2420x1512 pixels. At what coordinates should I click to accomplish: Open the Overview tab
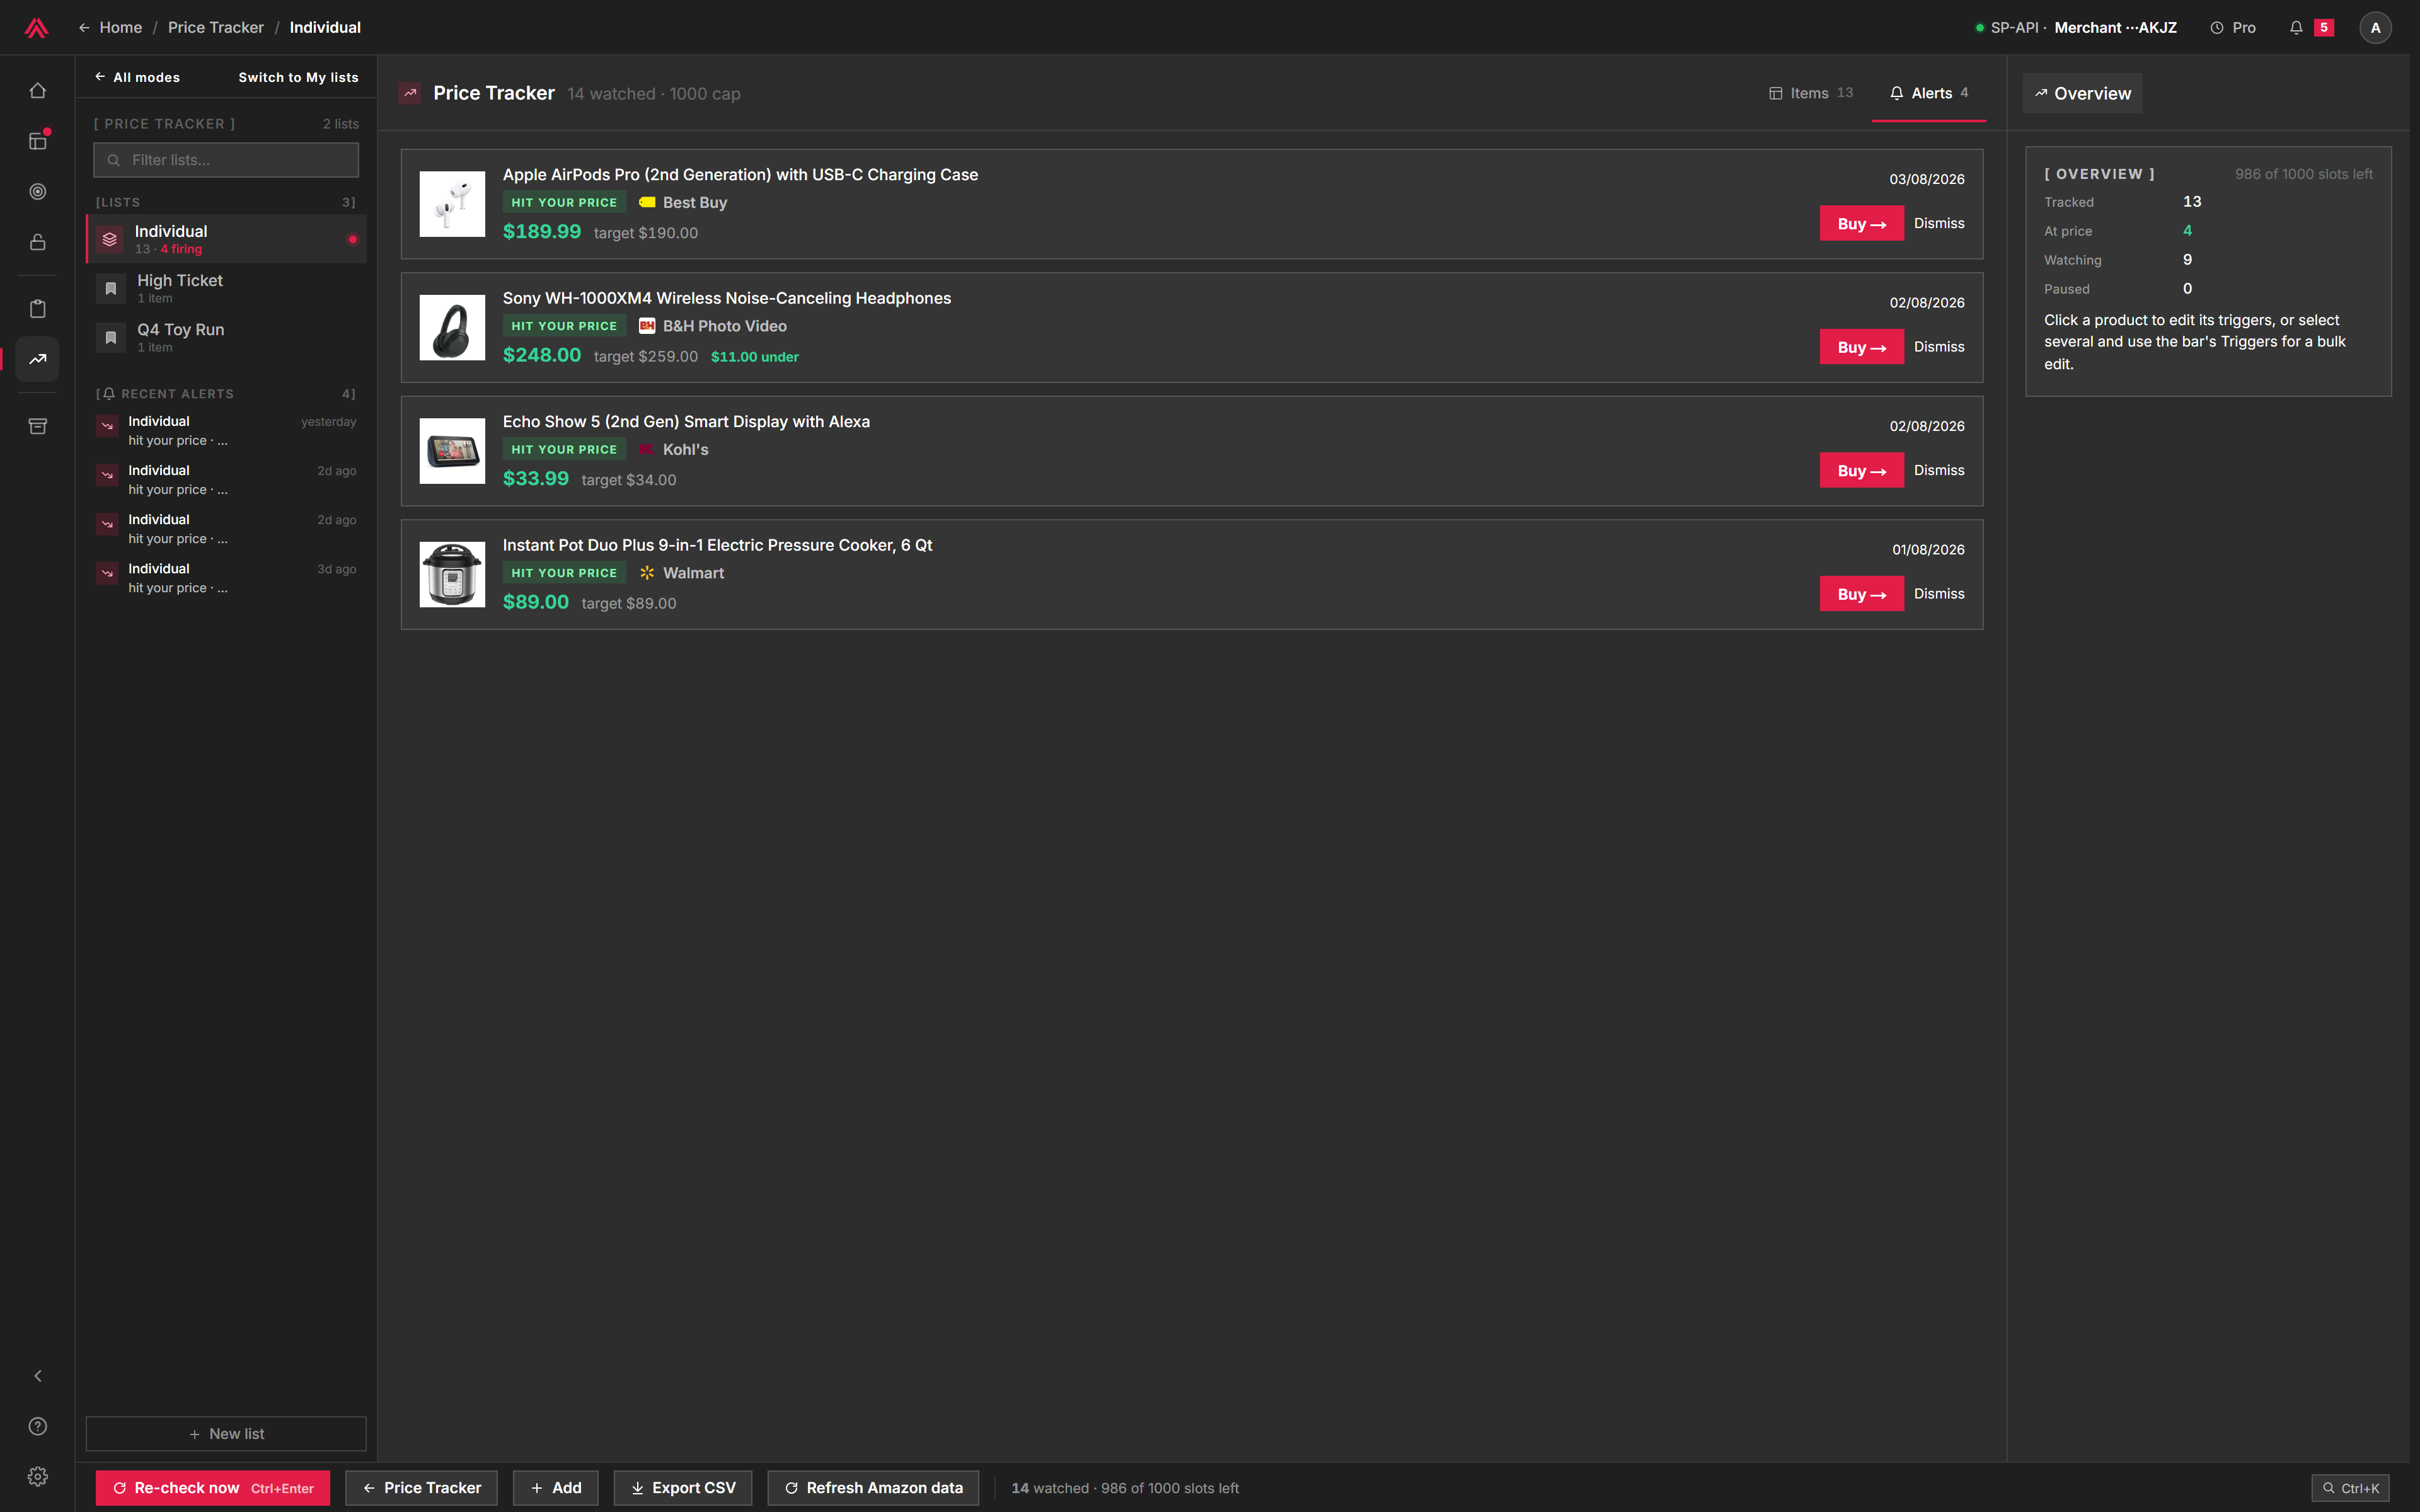click(x=2082, y=93)
